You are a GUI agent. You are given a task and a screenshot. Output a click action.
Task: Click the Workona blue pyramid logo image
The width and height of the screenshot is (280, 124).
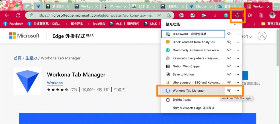[x=28, y=81]
